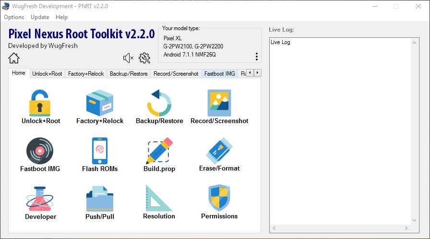Open the Resolution triangle ruler icon
The height and width of the screenshot is (239, 430).
point(159,198)
